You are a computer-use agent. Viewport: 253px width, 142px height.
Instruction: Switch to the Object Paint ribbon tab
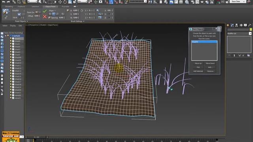click(51, 7)
